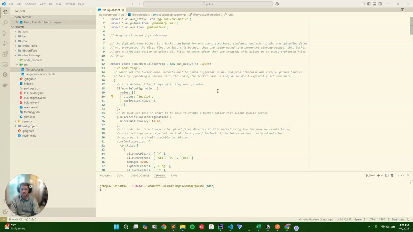Open File Explorer from taskbar

pyautogui.click(x=183, y=227)
